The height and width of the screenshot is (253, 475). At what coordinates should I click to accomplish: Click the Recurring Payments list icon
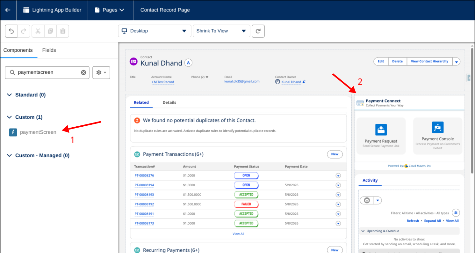pos(137,250)
